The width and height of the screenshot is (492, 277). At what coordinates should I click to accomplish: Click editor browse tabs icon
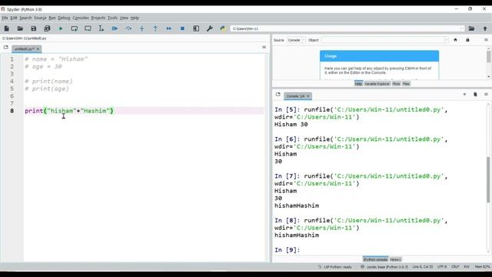6,48
